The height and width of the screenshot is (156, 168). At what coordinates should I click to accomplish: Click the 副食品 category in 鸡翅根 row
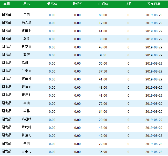pyautogui.click(x=7, y=119)
